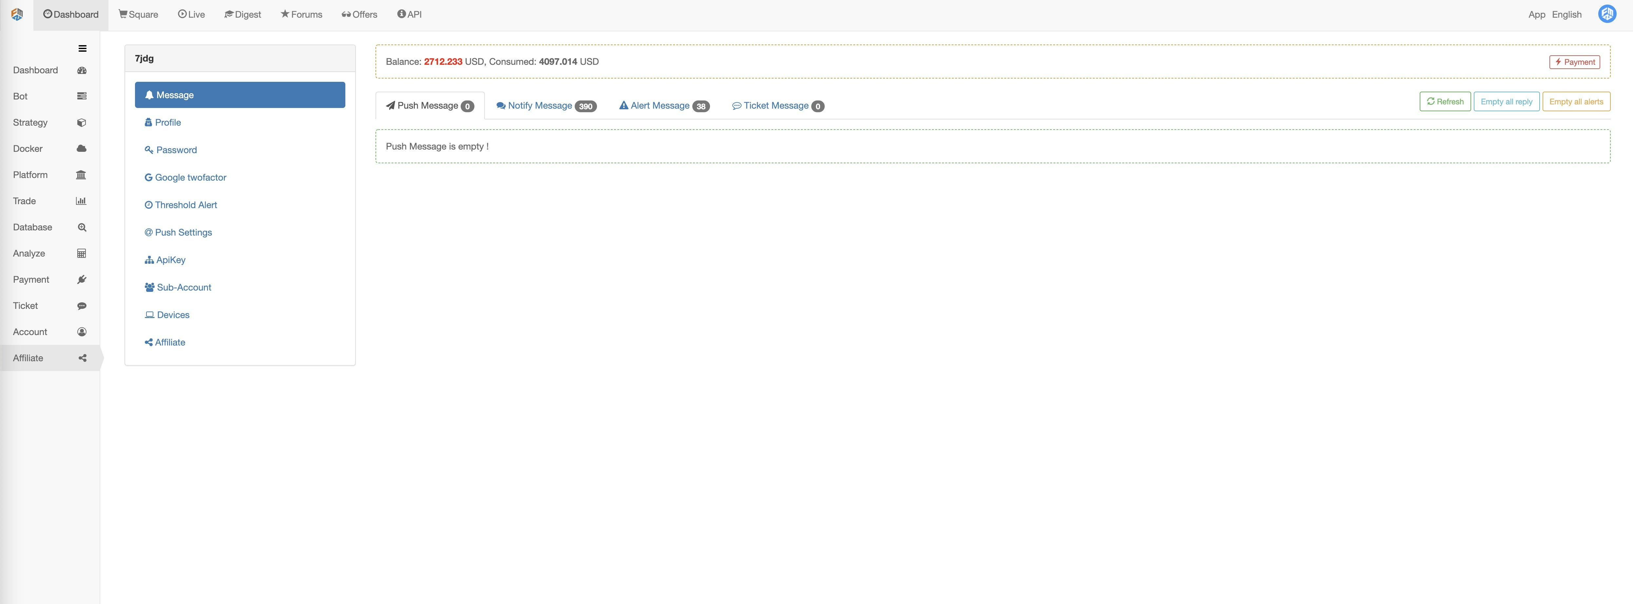Go to Trade in the left sidebar
The width and height of the screenshot is (1633, 604).
coord(49,201)
